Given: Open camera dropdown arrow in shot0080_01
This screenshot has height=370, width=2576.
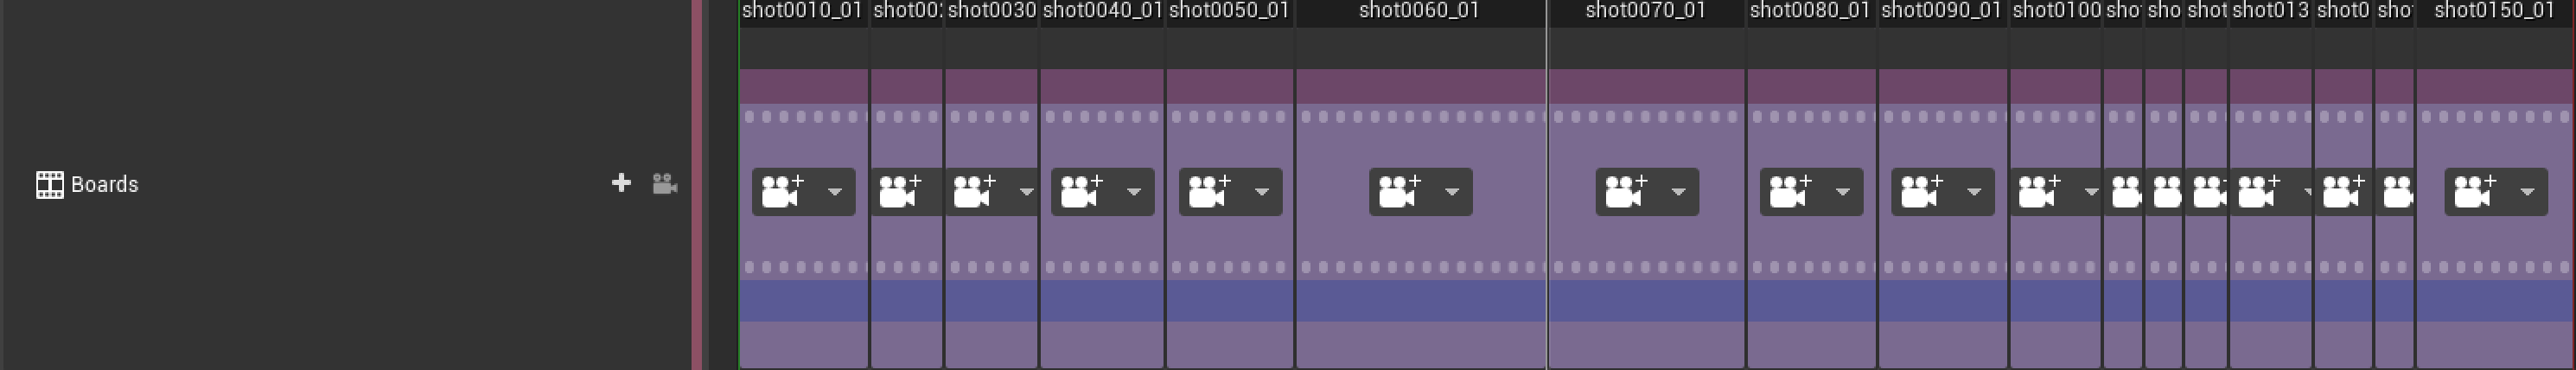Looking at the screenshot, I should pyautogui.click(x=1843, y=192).
